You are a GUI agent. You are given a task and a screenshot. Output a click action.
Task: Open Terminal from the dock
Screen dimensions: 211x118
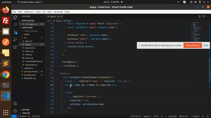(x=6, y=85)
